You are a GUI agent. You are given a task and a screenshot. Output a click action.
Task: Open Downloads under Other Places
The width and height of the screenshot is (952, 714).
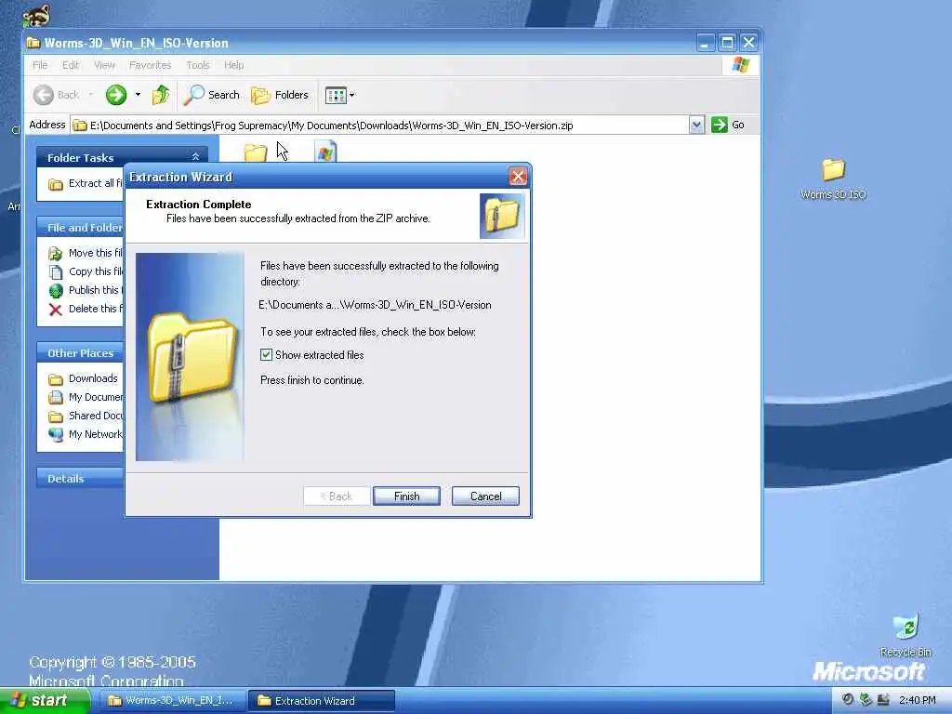click(x=93, y=379)
